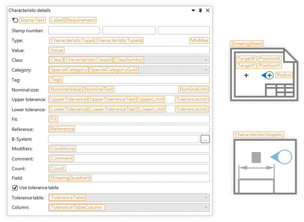Click the "Nominal size:" label
The height and width of the screenshot is (222, 304).
pyautogui.click(x=25, y=90)
